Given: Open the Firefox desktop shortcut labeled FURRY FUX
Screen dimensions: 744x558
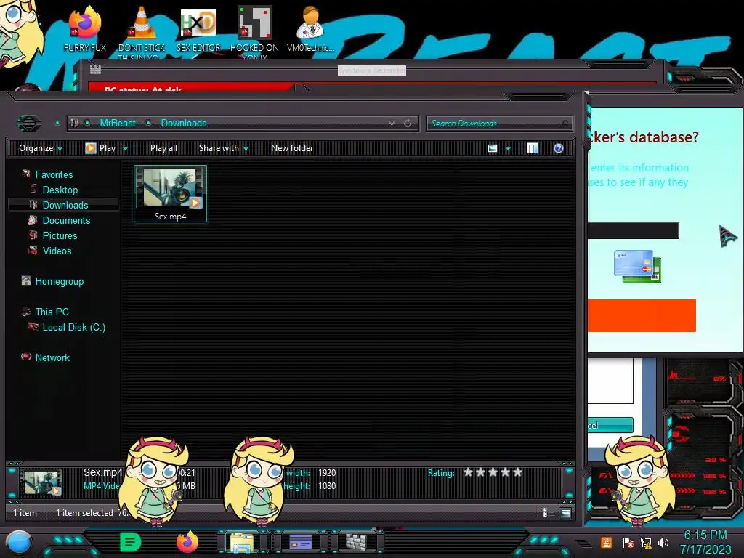Looking at the screenshot, I should pos(84,28).
